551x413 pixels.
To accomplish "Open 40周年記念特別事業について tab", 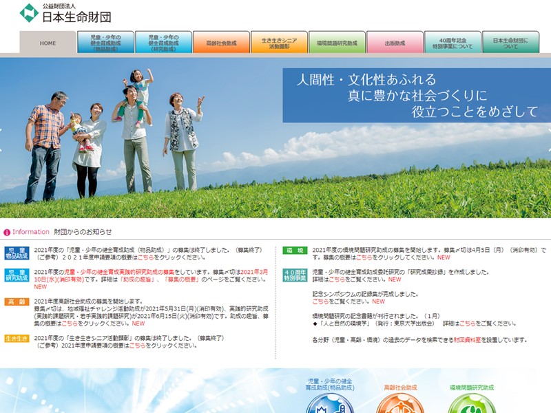I will tap(453, 43).
